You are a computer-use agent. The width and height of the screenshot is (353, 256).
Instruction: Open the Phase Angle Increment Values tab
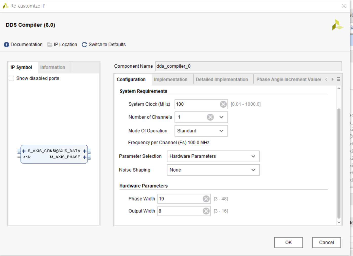point(289,80)
